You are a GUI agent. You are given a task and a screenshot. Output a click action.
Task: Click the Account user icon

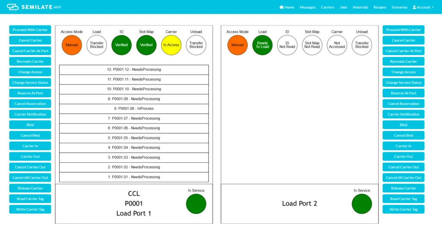(x=414, y=7)
